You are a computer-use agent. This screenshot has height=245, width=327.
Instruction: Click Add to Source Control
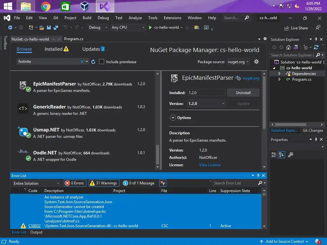(284, 241)
